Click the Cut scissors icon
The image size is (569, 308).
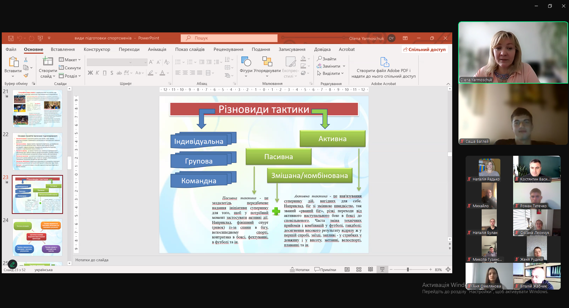[26, 60]
